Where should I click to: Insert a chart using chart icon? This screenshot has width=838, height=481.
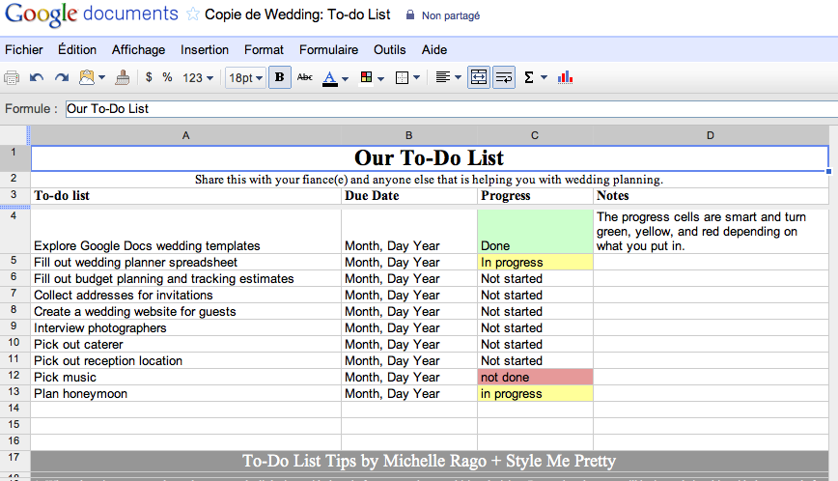566,77
